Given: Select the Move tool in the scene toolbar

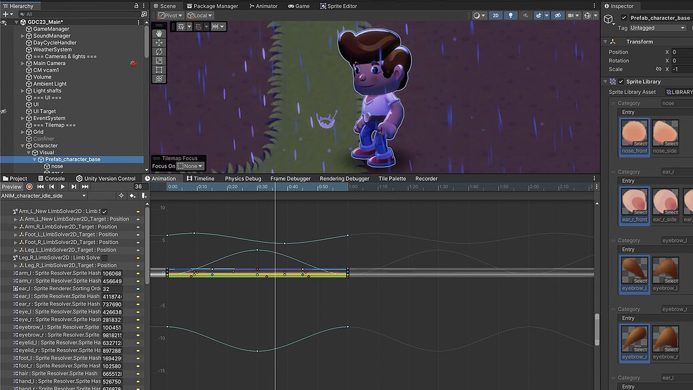Looking at the screenshot, I should [159, 41].
